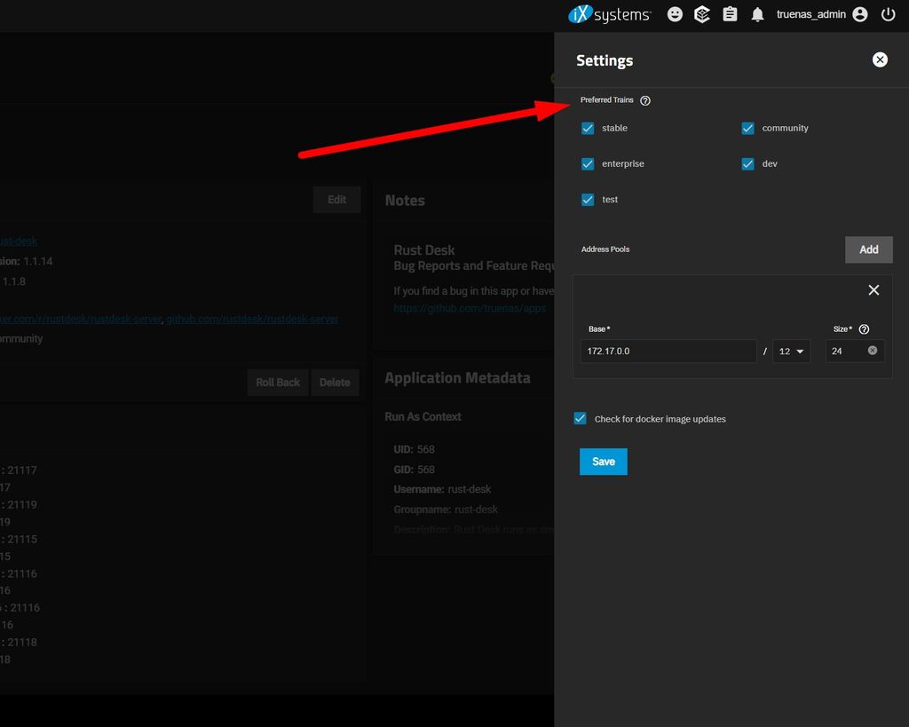Image resolution: width=909 pixels, height=727 pixels.
Task: Open the feedback smiley icon
Action: pos(676,14)
